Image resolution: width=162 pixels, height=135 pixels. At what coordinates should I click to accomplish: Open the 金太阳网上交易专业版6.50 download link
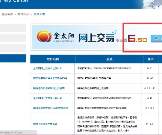coord(48,68)
